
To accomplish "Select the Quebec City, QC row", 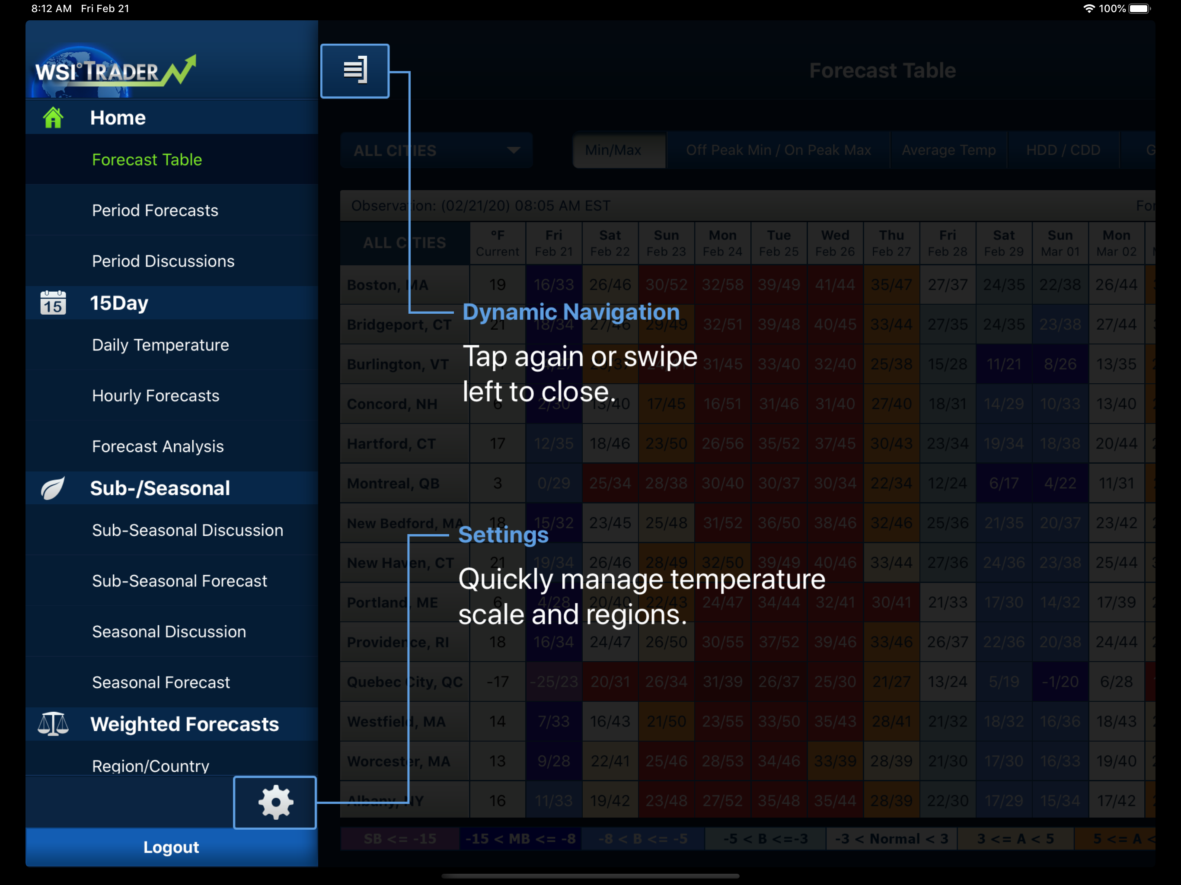I will [x=405, y=682].
